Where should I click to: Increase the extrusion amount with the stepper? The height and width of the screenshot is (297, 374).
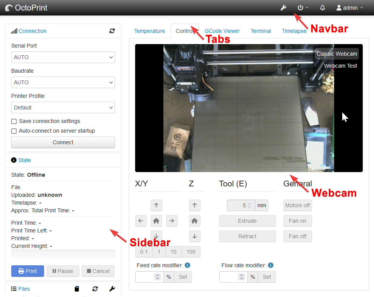(249, 203)
